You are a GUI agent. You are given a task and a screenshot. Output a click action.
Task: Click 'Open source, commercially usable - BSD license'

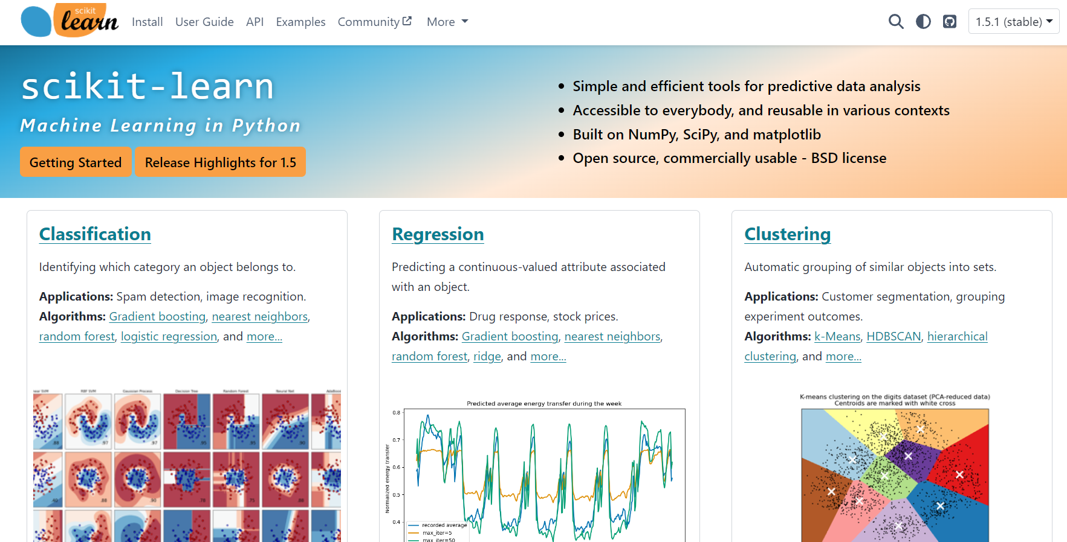[x=730, y=158]
